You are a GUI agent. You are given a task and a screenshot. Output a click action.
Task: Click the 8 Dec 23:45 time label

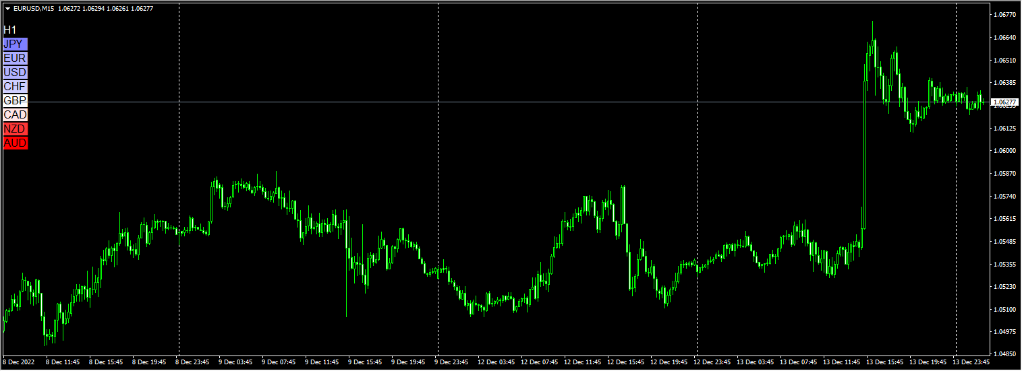[x=192, y=362]
